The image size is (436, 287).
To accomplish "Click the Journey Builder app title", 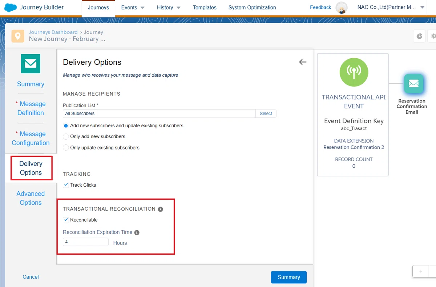I will (x=42, y=7).
